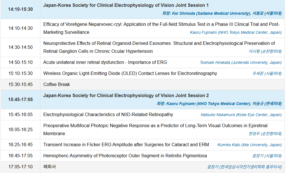286x174 pixels.
Task: Open the Multifocal Photopic Negative Response talk
Action: click(155, 126)
